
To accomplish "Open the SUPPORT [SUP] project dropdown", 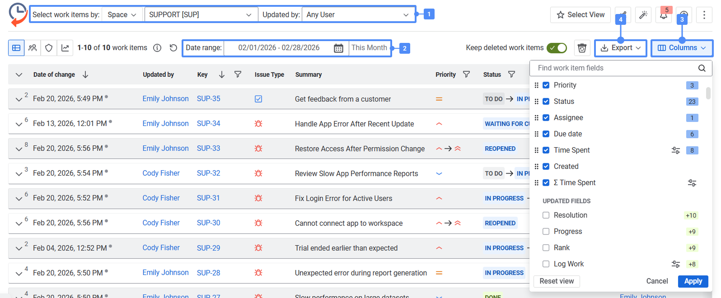I will point(201,14).
